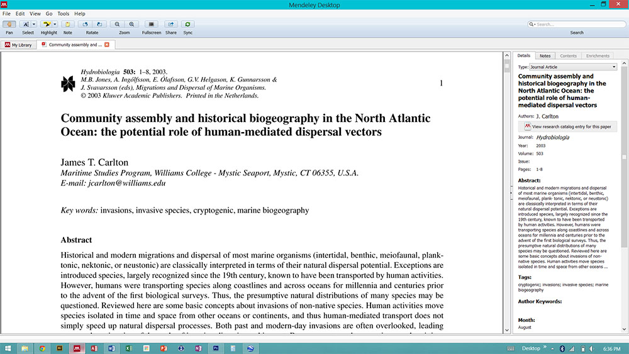Show hidden system tray icons
The height and width of the screenshot is (354, 629).
click(552, 349)
